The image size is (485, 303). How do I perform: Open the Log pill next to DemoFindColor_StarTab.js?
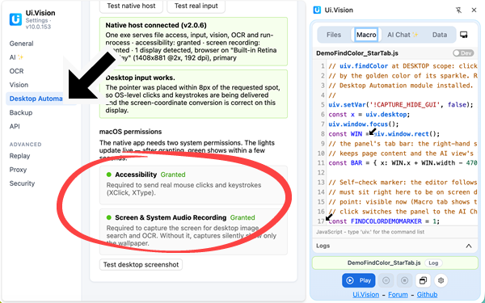433,263
